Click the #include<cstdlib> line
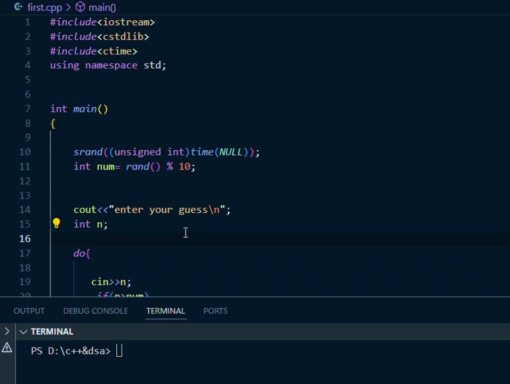510x384 pixels. click(100, 36)
